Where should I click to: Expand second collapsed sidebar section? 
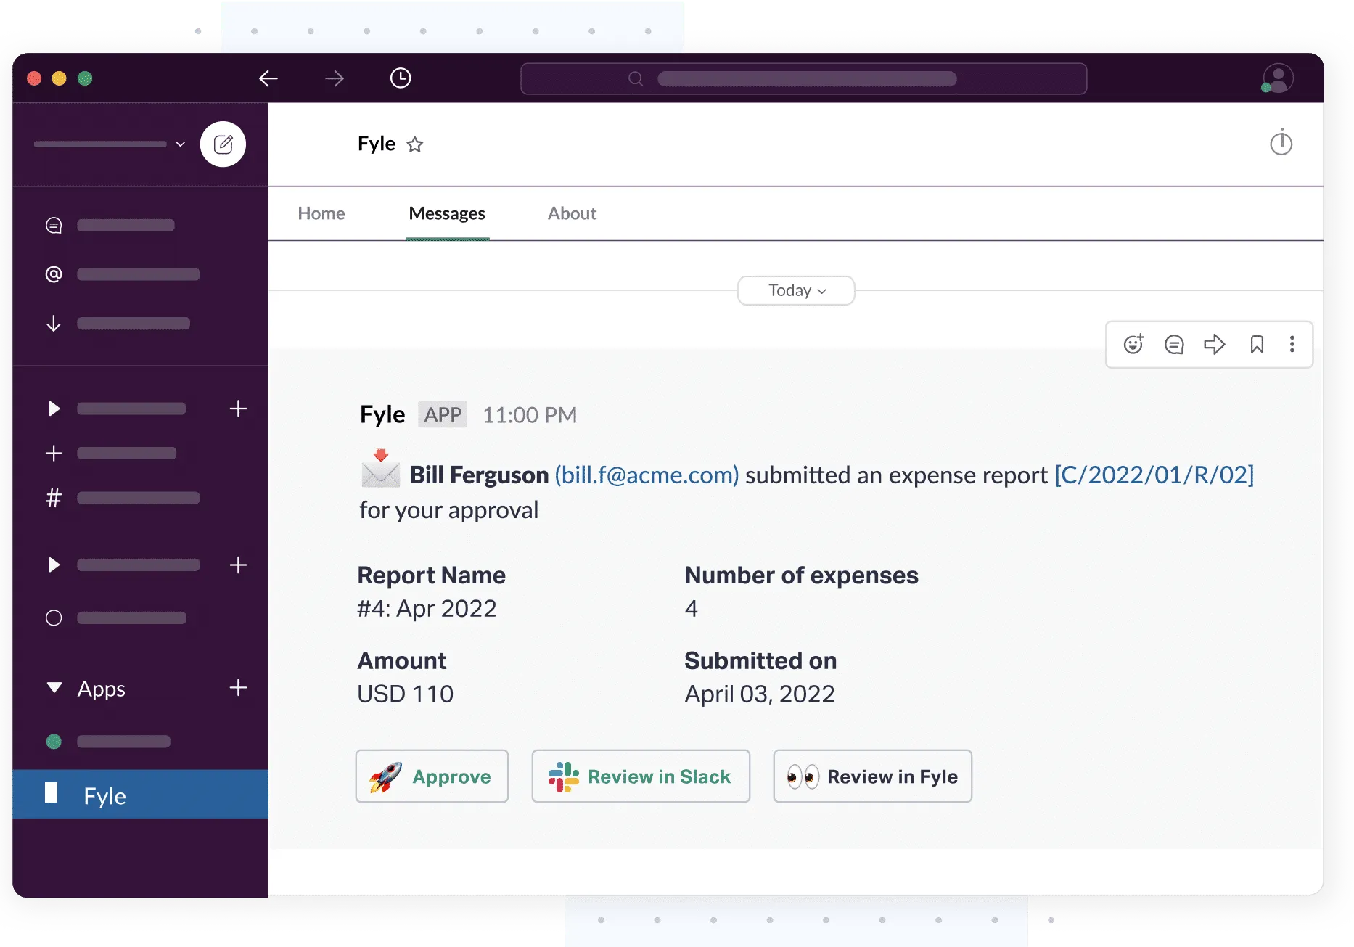(x=54, y=565)
